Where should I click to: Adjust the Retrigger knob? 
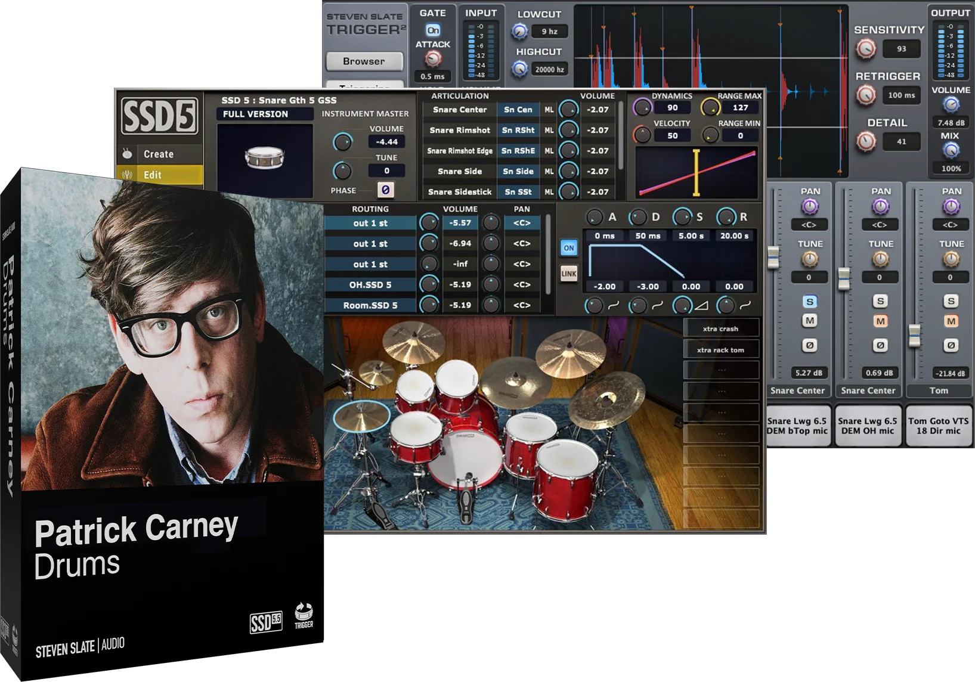[x=866, y=95]
